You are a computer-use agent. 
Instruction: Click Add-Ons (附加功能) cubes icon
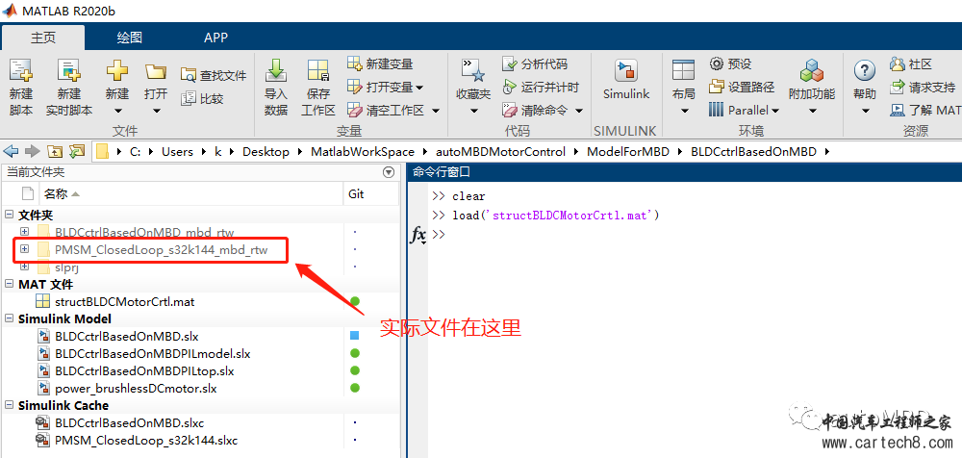click(812, 70)
